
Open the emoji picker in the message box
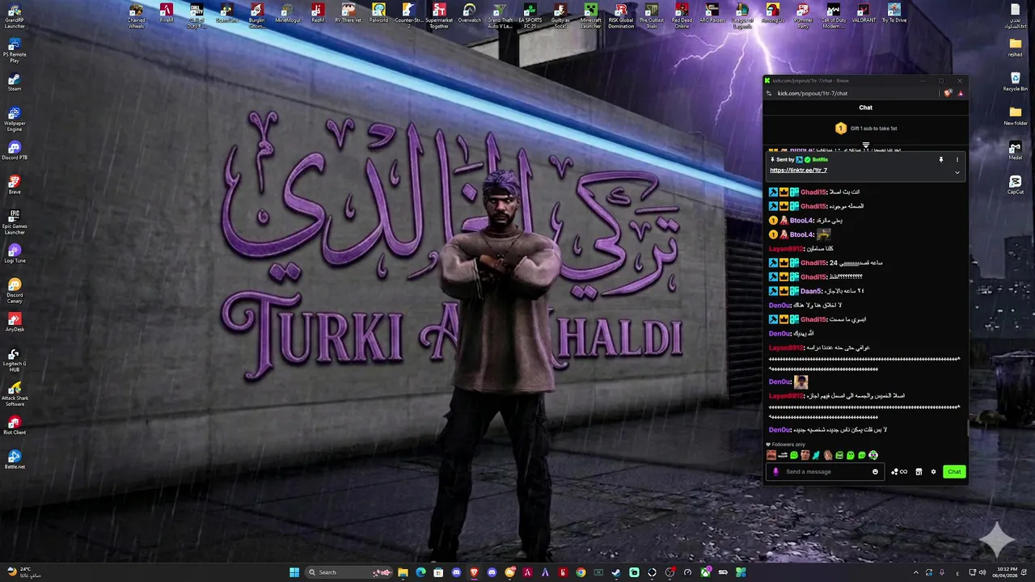click(875, 472)
